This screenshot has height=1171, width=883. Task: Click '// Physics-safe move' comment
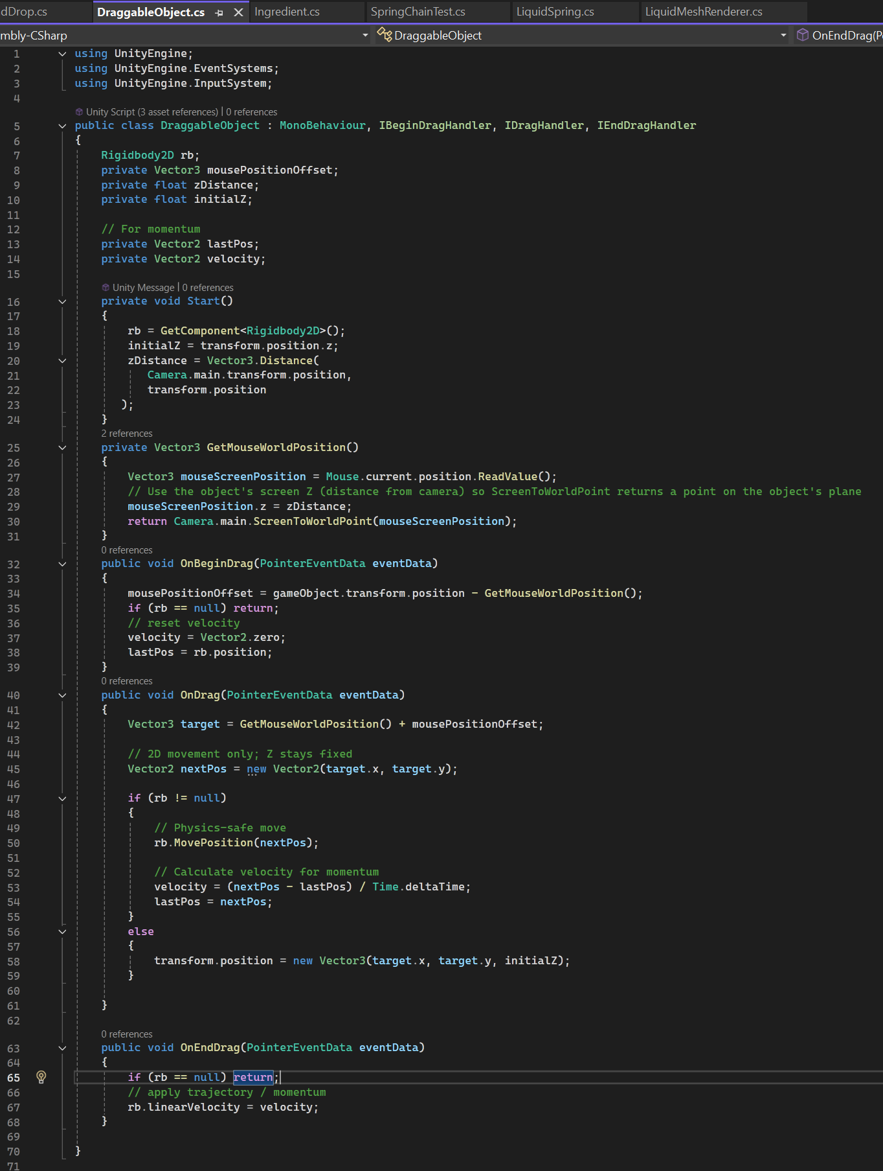point(220,828)
